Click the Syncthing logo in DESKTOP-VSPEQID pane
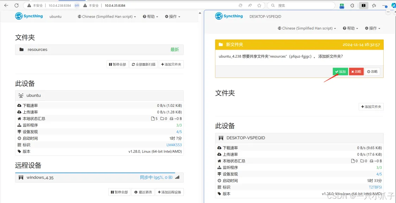The width and height of the screenshot is (396, 203). pyautogui.click(x=229, y=16)
